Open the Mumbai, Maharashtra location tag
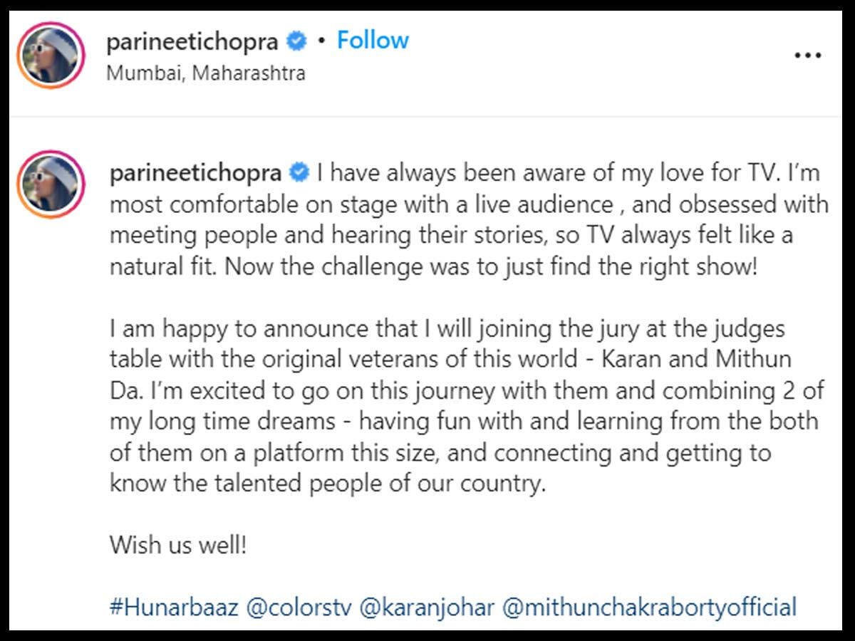This screenshot has width=855, height=641. 206,73
